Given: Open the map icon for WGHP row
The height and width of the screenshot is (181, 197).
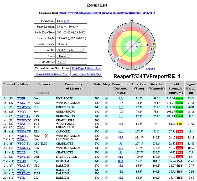Looking at the screenshot, I should coord(106,98).
